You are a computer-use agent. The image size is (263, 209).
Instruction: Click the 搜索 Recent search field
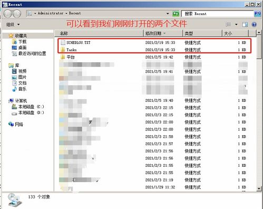(x=218, y=14)
